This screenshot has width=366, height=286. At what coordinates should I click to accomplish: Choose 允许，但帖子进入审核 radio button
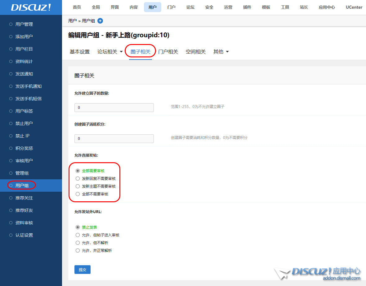pos(78,235)
